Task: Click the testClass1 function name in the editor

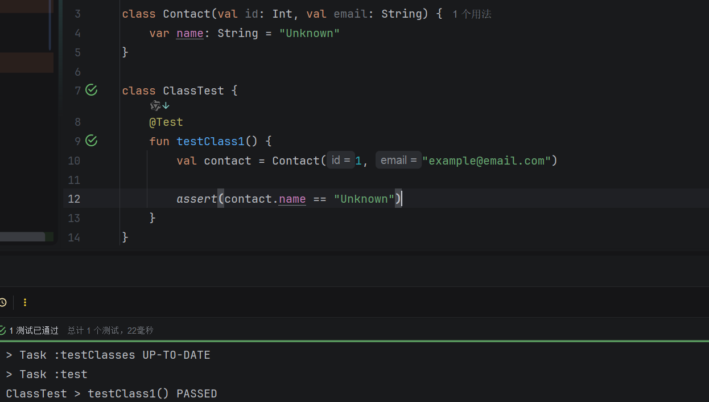Action: (x=210, y=141)
